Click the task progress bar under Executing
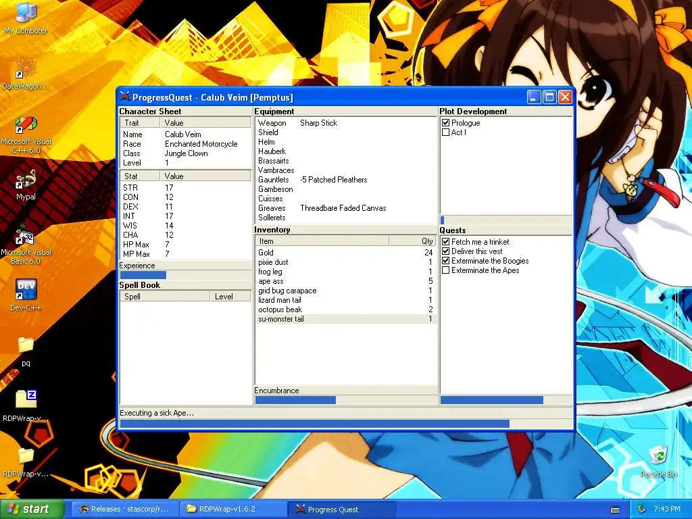Viewport: 692px width, 519px height. (346, 424)
